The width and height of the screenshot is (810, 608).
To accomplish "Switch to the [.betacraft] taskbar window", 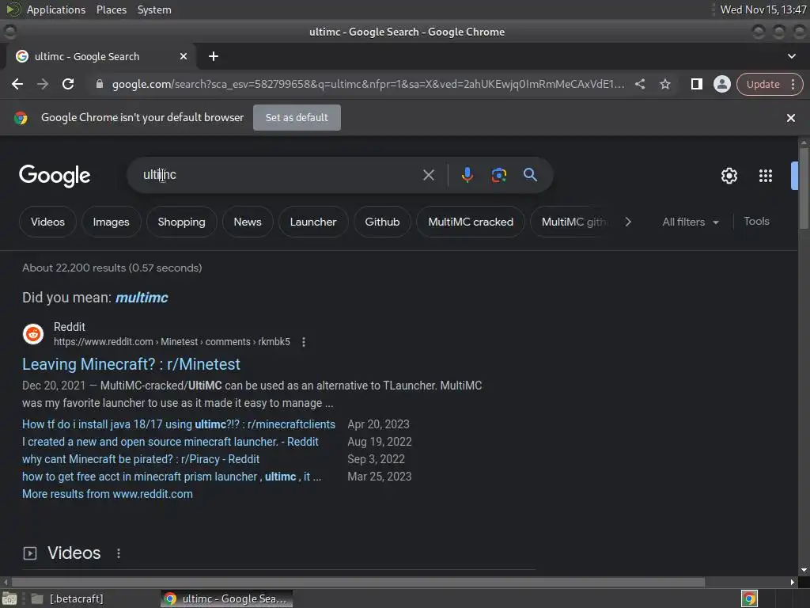I will [67, 598].
